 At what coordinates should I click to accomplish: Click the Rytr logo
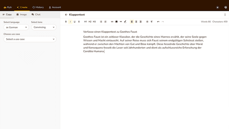coord(8,7)
